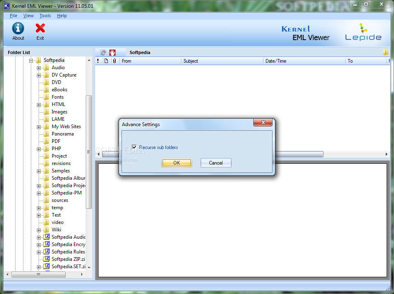
Task: Sort messages by Date/Time column
Action: point(304,61)
